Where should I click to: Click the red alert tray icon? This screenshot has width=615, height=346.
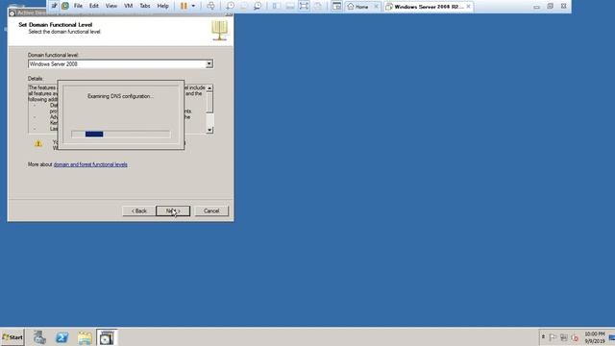point(575,337)
